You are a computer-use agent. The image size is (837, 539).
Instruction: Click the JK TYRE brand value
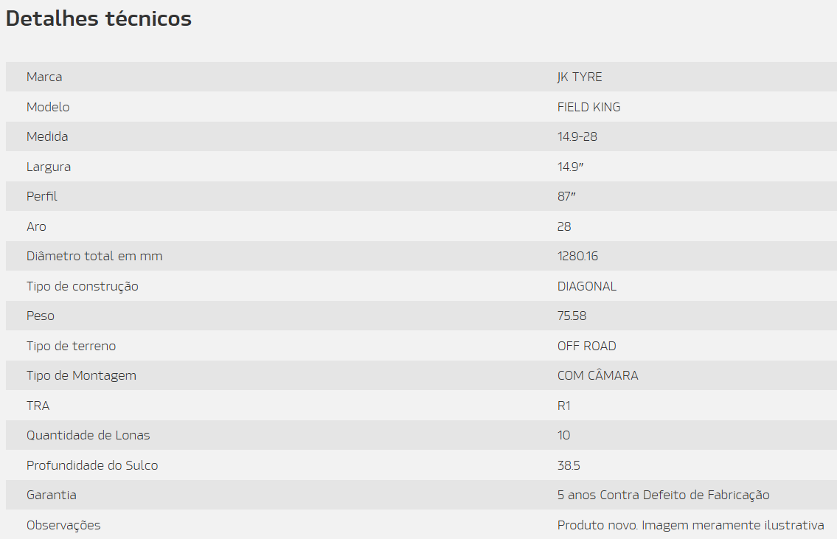(x=580, y=77)
